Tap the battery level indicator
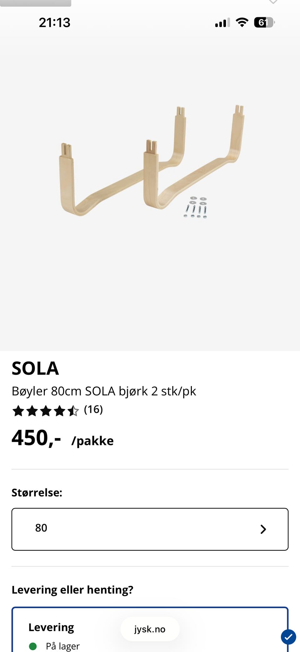Image resolution: width=300 pixels, height=652 pixels. click(264, 23)
